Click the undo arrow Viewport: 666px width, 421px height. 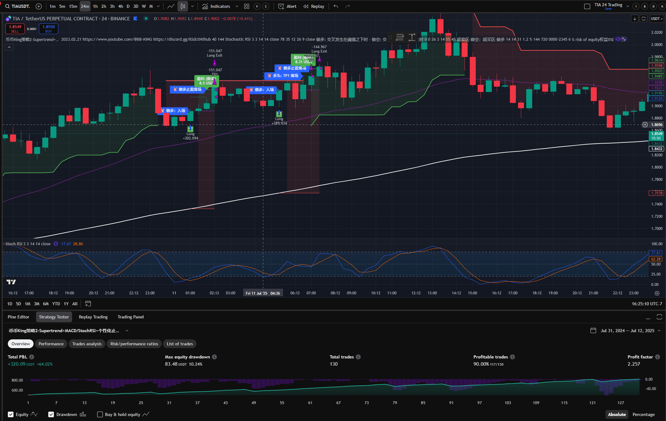pyautogui.click(x=336, y=6)
